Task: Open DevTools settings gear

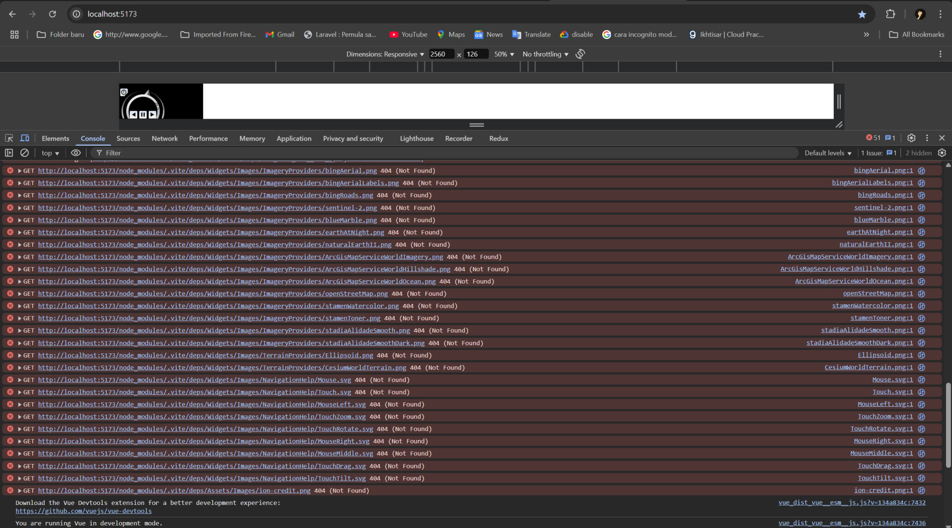Action: [911, 138]
